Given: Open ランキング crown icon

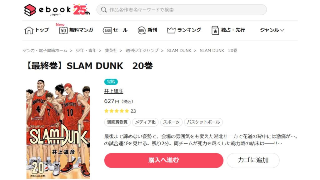Looking at the screenshot, I should pyautogui.click(x=171, y=30).
